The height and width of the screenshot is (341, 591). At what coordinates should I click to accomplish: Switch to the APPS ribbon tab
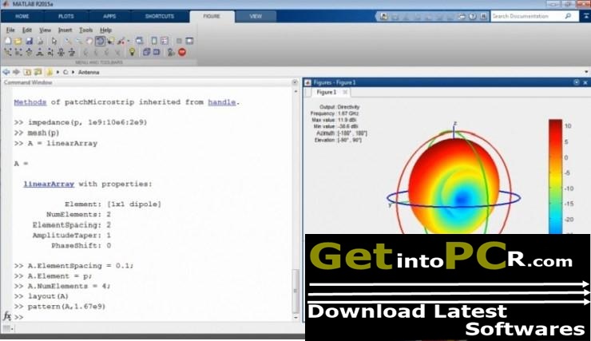(109, 16)
